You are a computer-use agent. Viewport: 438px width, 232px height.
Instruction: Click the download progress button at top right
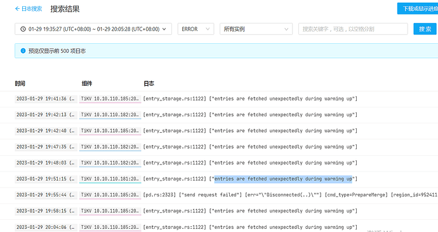[x=418, y=9]
